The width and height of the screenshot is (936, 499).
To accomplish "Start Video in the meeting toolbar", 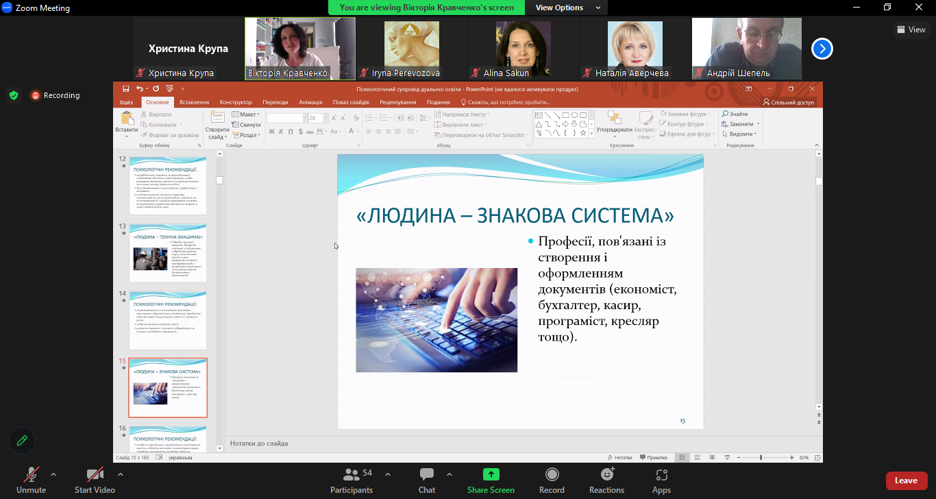I will coord(95,474).
